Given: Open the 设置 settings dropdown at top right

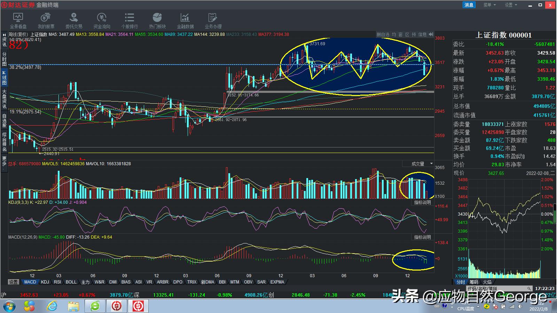Looking at the screenshot, I should pyautogui.click(x=510, y=5).
